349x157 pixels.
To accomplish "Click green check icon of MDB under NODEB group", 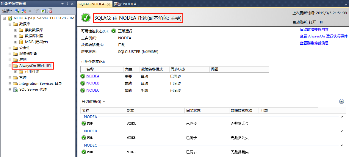I will 84,138.
